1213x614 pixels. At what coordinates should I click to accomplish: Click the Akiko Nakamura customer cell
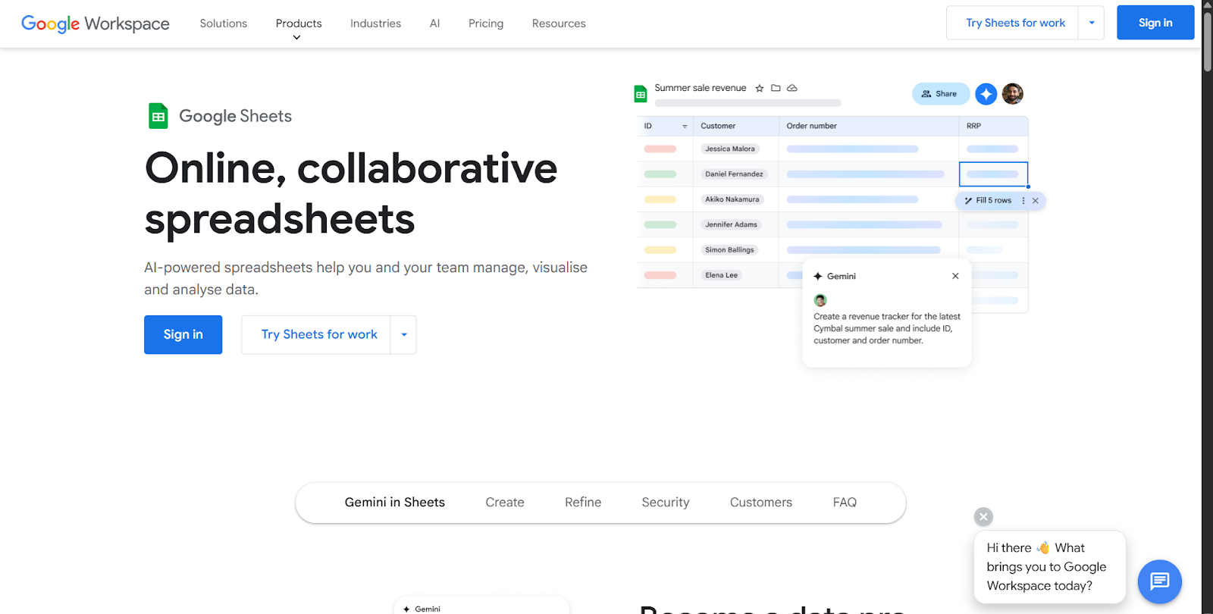coord(732,199)
